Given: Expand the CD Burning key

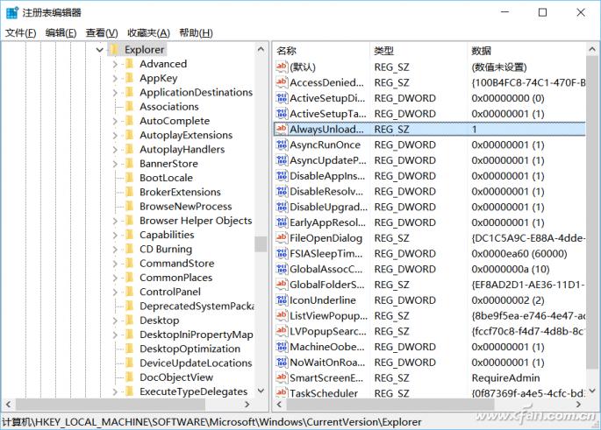Looking at the screenshot, I should click(x=115, y=250).
